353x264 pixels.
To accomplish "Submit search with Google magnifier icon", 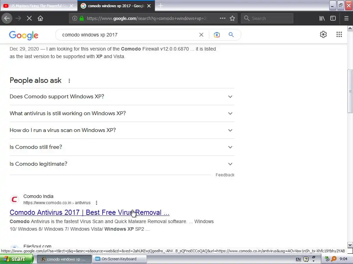I will coord(231,35).
